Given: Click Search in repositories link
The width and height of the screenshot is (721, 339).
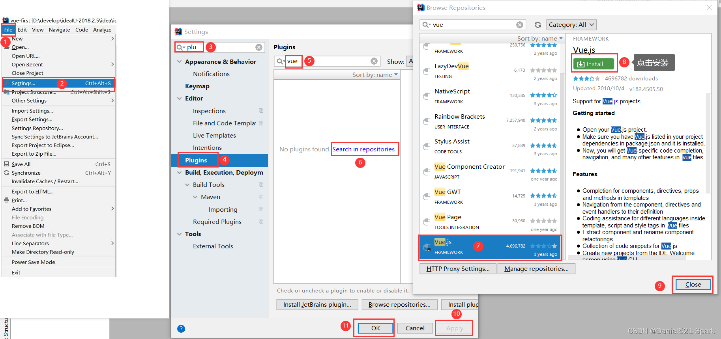Looking at the screenshot, I should [x=363, y=149].
